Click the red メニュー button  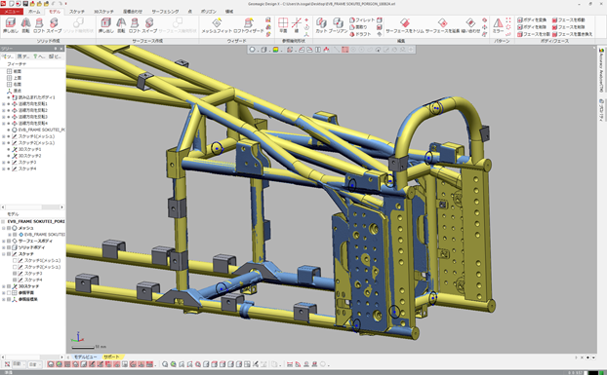click(x=12, y=12)
